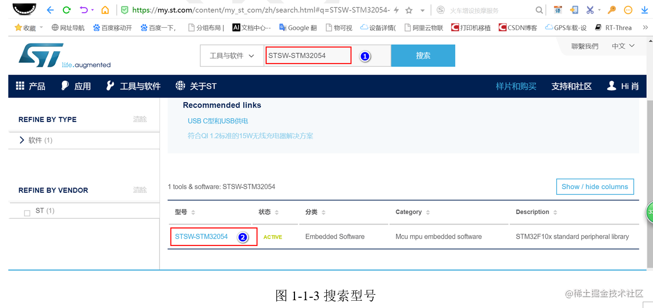The image size is (653, 308).
Task: Open the 设备详情 bookmark
Action: pos(378,28)
